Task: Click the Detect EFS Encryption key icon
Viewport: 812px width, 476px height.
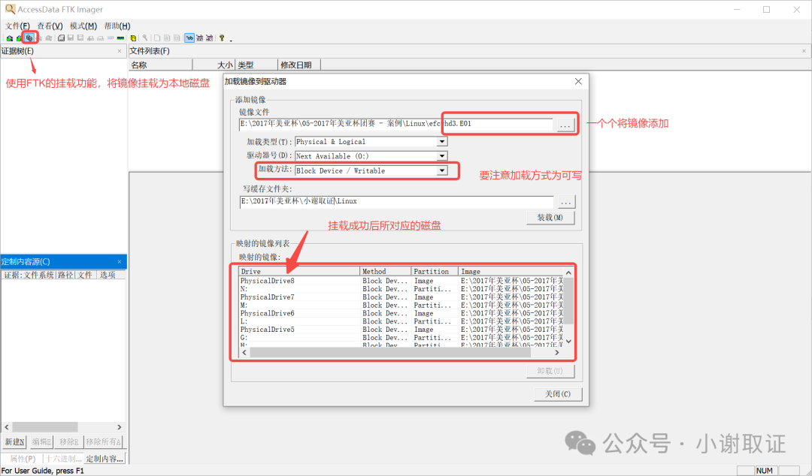Action: [145, 38]
